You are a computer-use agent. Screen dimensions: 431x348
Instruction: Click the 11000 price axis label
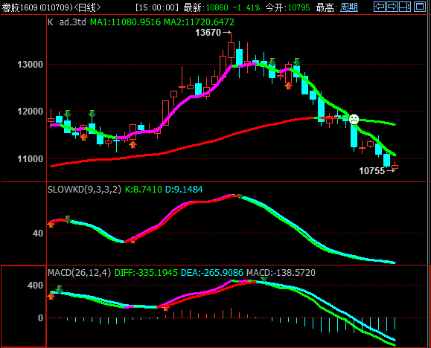31,158
